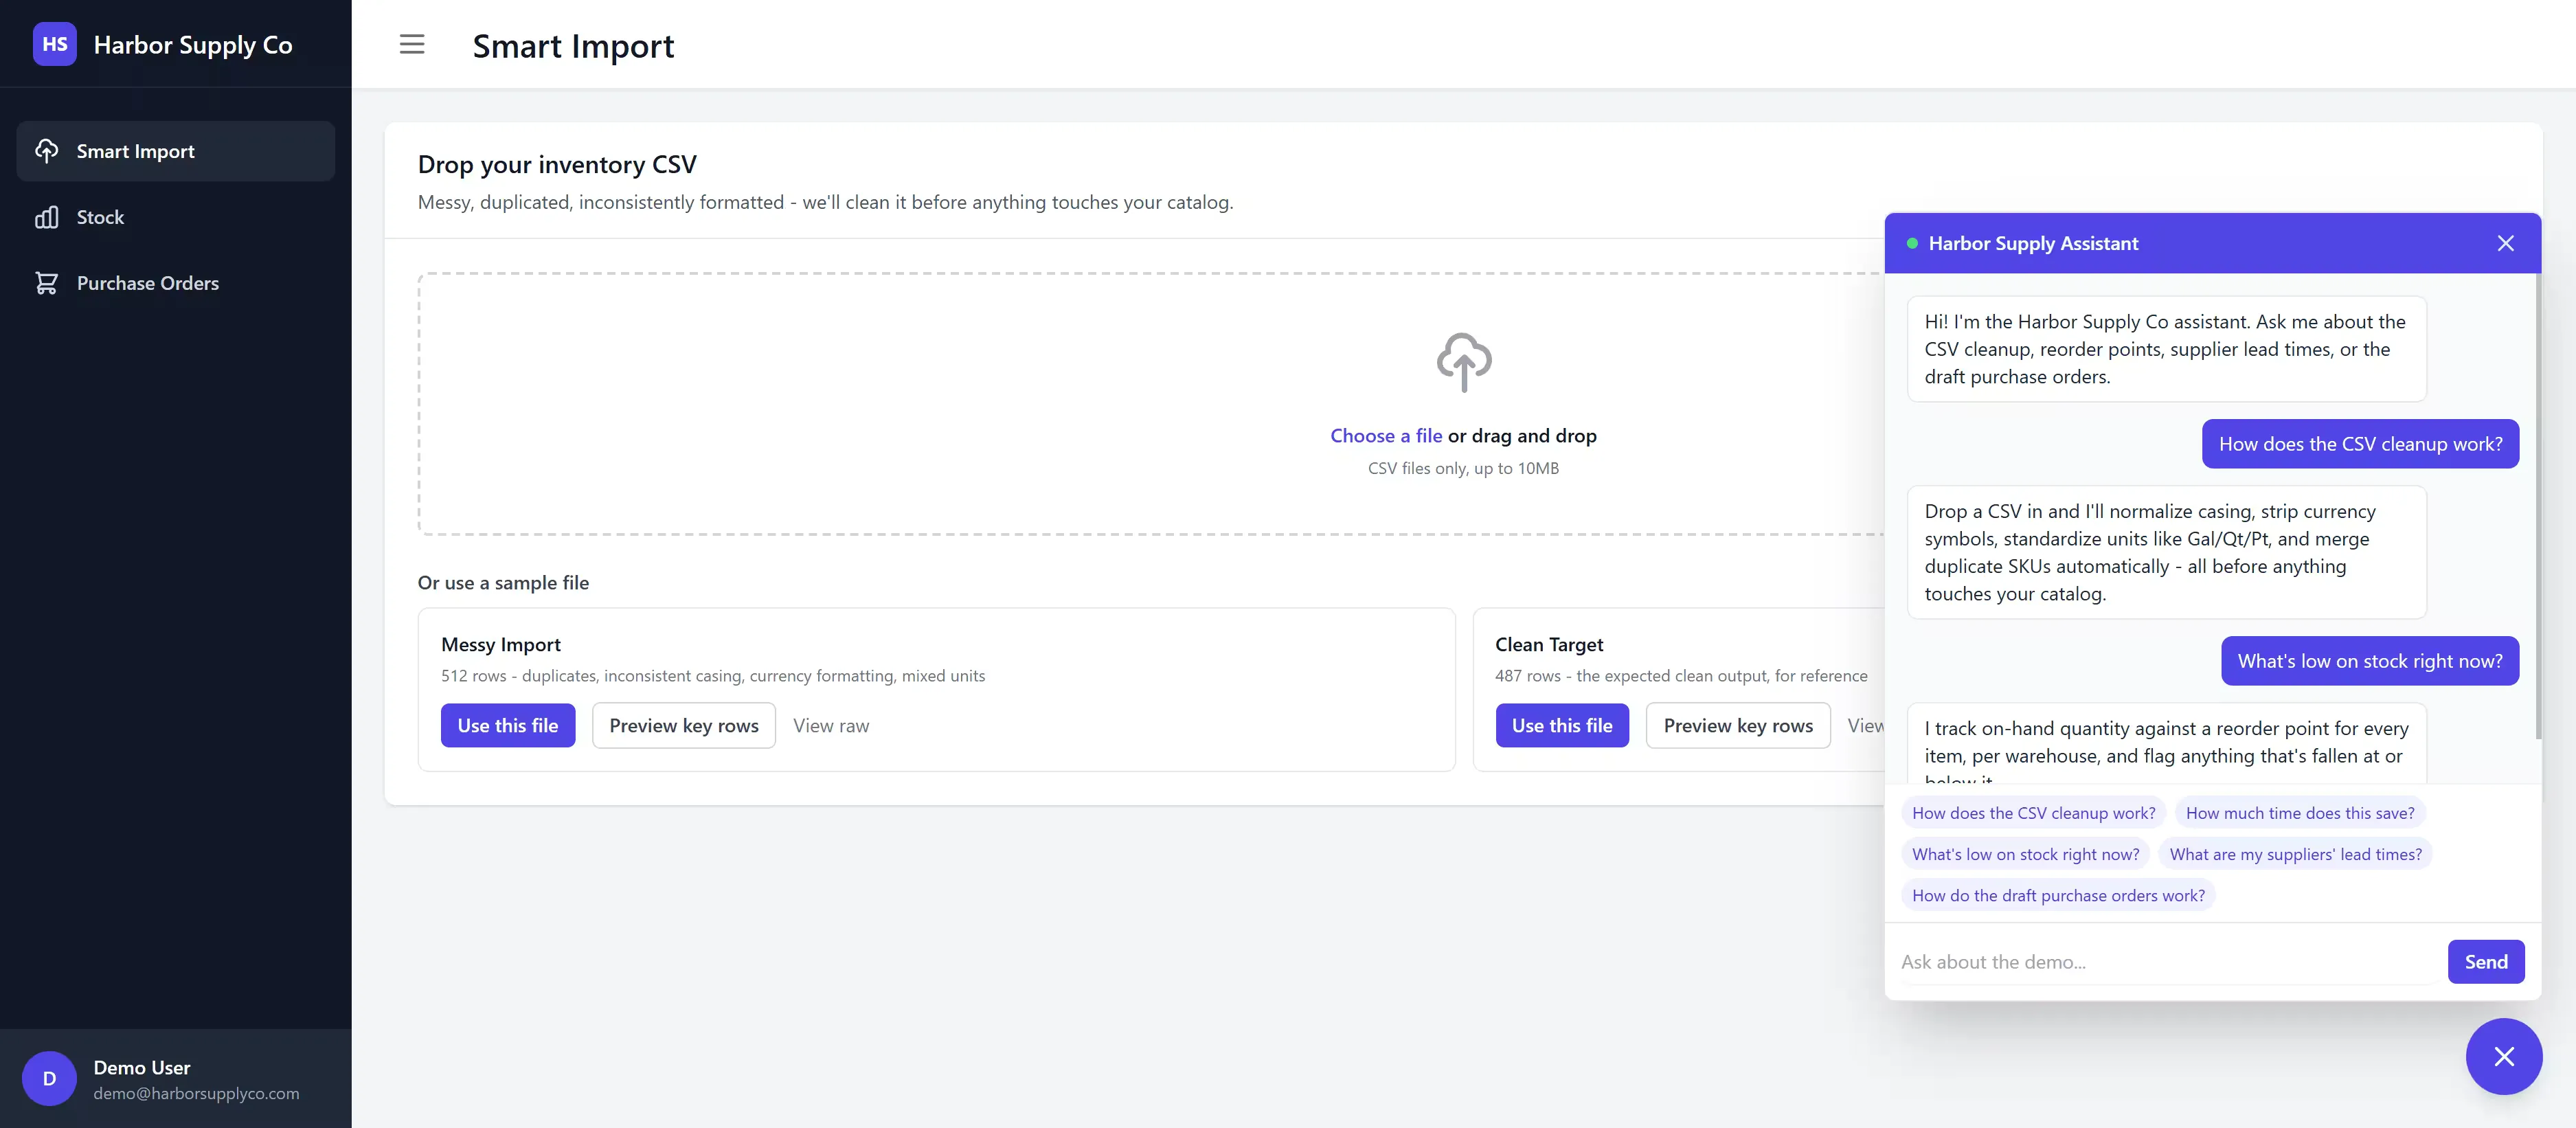Click the Send button in chat
Image resolution: width=2576 pixels, height=1128 pixels.
click(2486, 961)
